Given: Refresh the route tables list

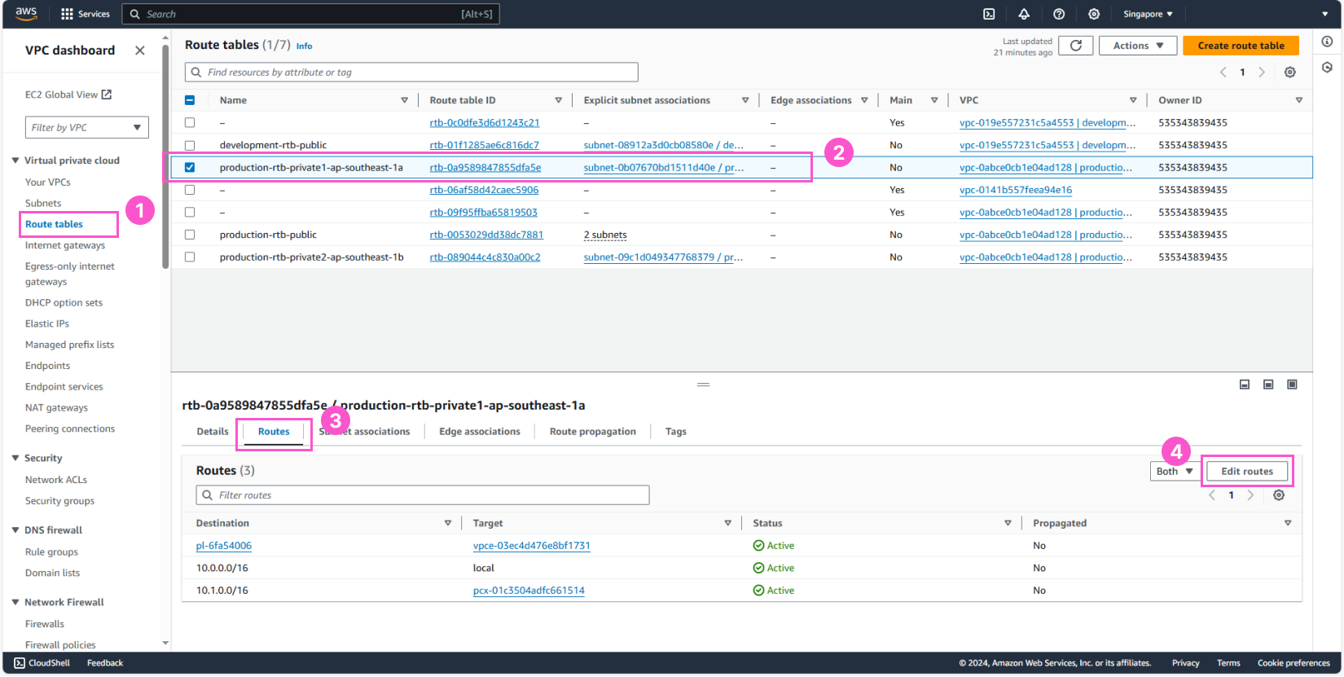Looking at the screenshot, I should tap(1075, 46).
